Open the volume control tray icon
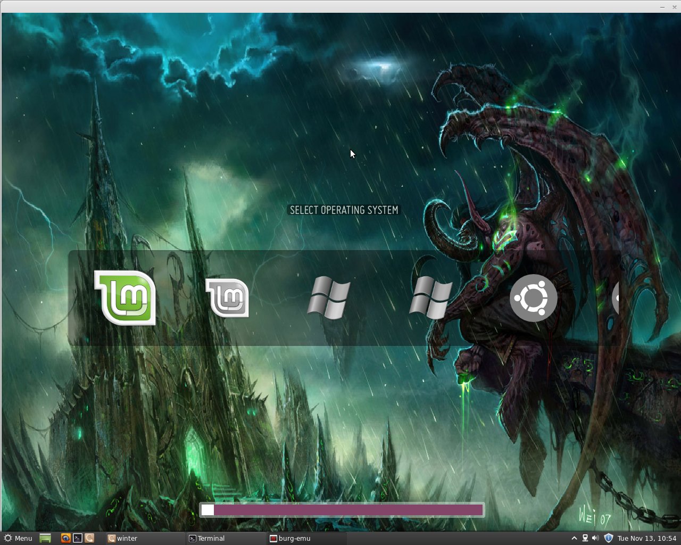 click(595, 538)
